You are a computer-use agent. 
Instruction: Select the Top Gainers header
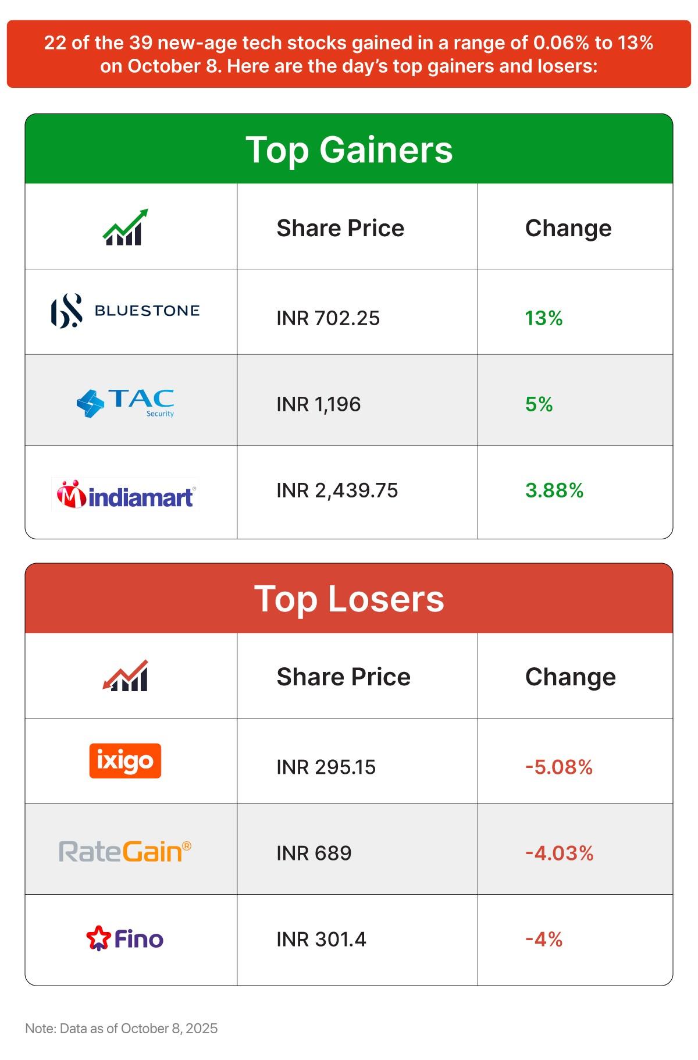tap(349, 150)
